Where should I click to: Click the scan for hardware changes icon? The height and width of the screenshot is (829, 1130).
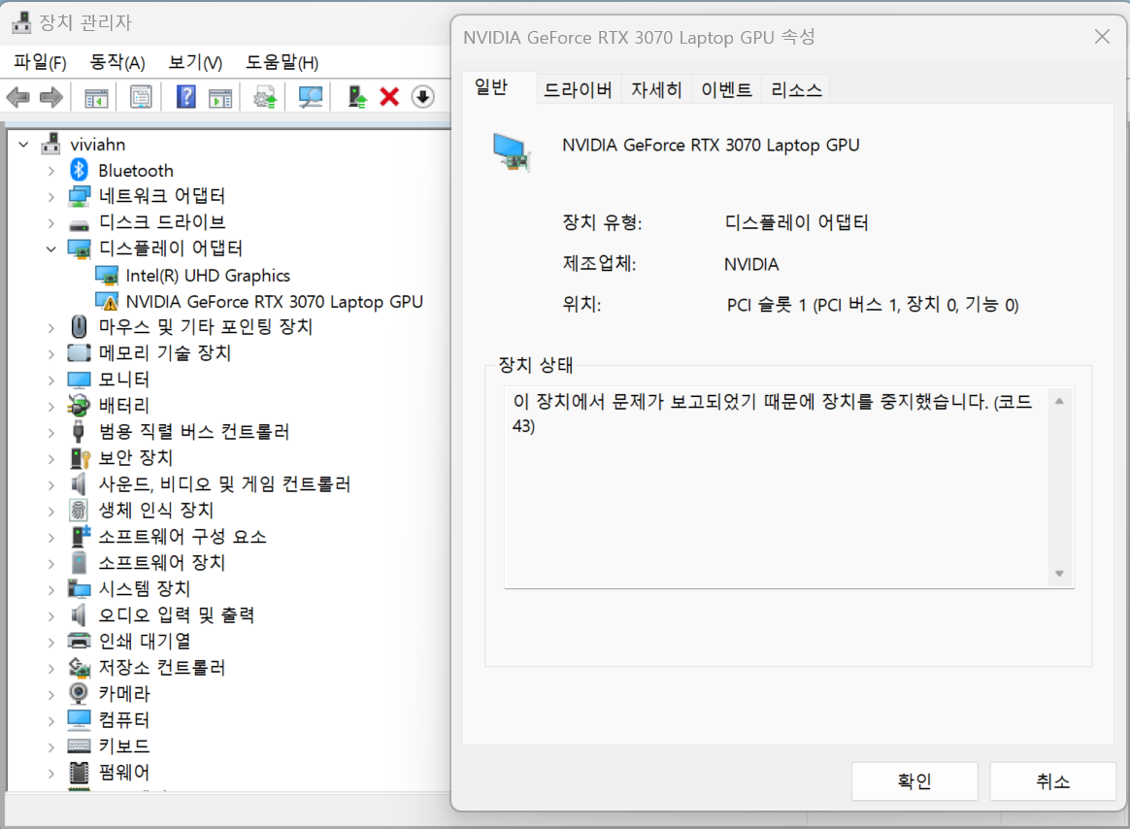(x=311, y=97)
